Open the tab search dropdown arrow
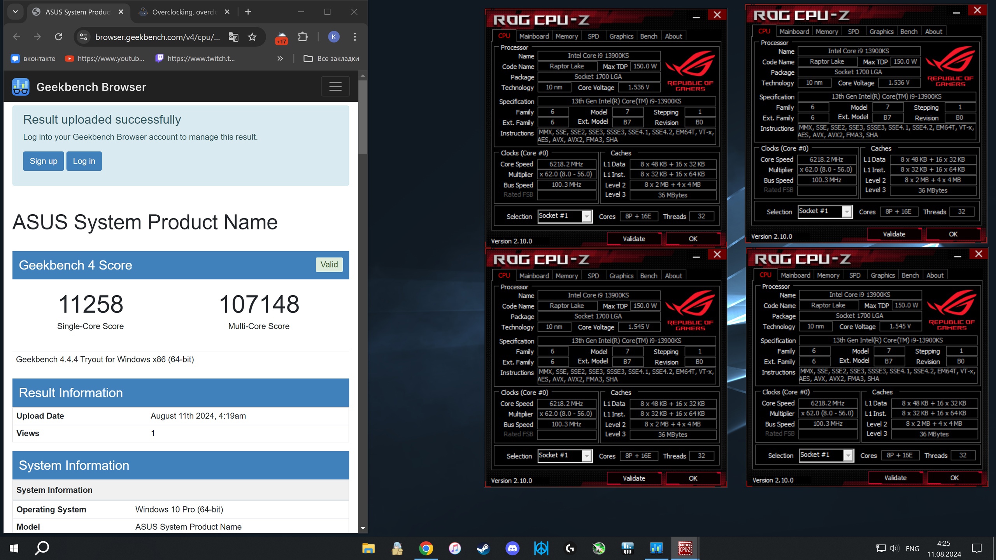The height and width of the screenshot is (560, 996). [x=15, y=12]
